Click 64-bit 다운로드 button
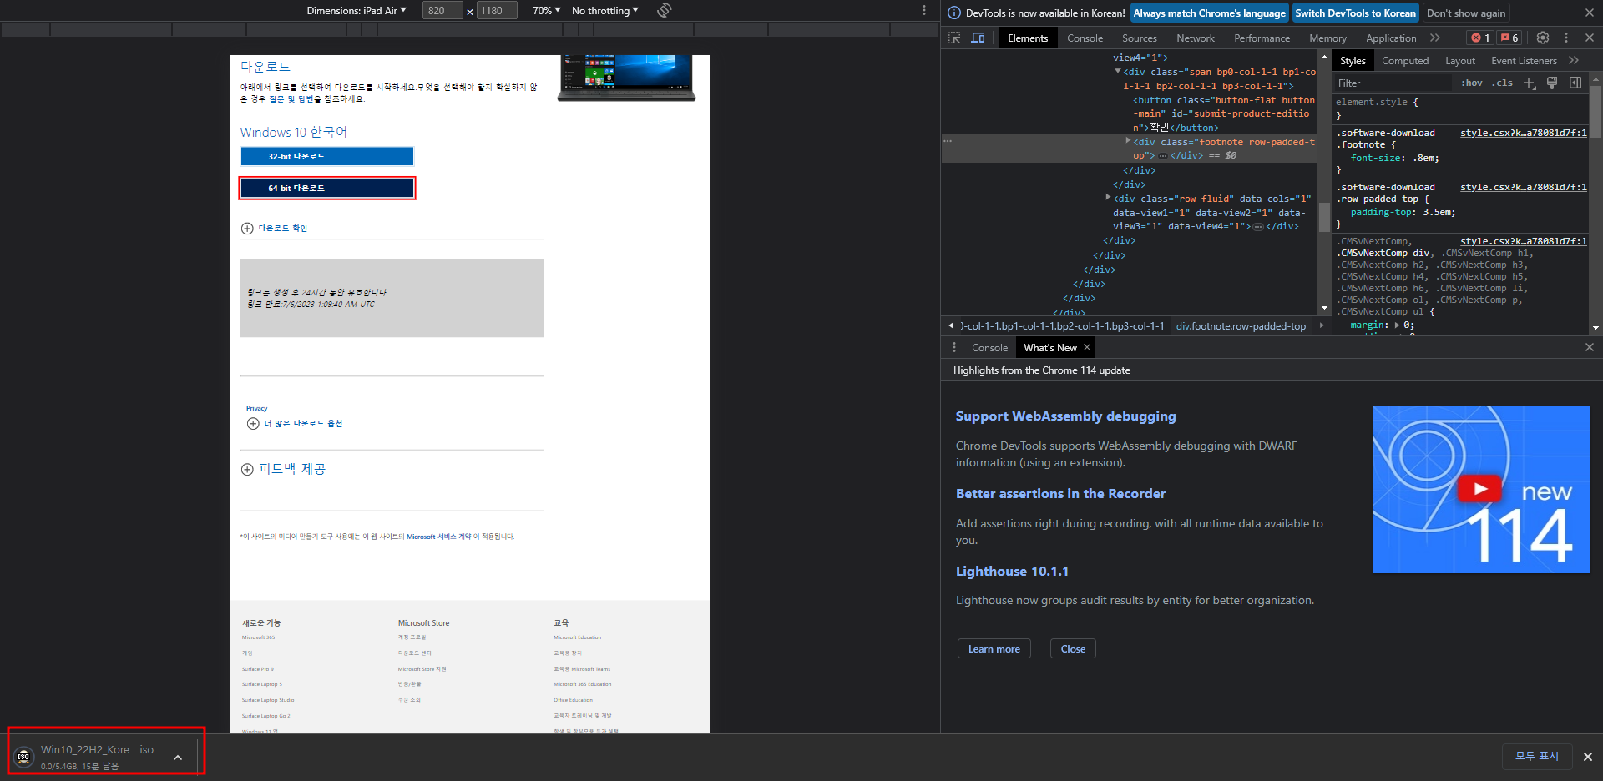Image resolution: width=1603 pixels, height=781 pixels. point(326,188)
